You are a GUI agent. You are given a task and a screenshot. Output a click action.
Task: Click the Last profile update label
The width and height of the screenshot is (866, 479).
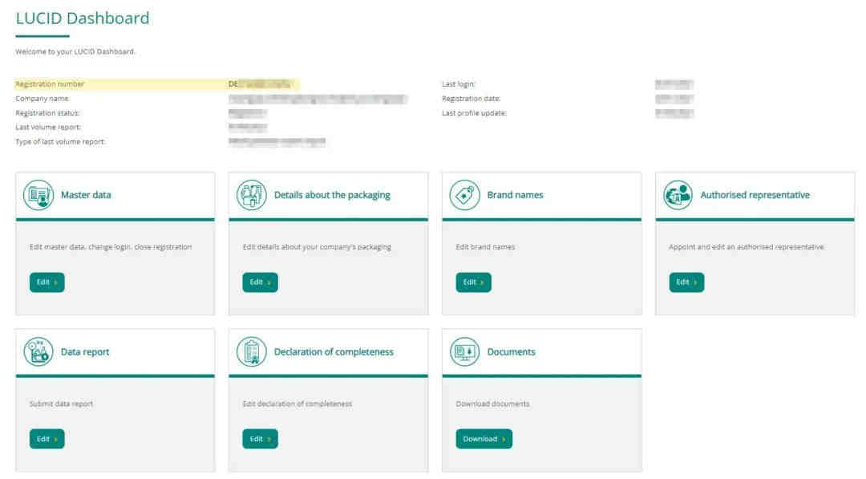[474, 112]
